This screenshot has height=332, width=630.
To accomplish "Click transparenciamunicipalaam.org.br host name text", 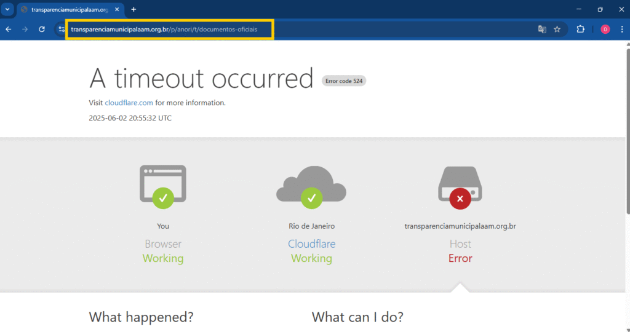I will point(460,226).
